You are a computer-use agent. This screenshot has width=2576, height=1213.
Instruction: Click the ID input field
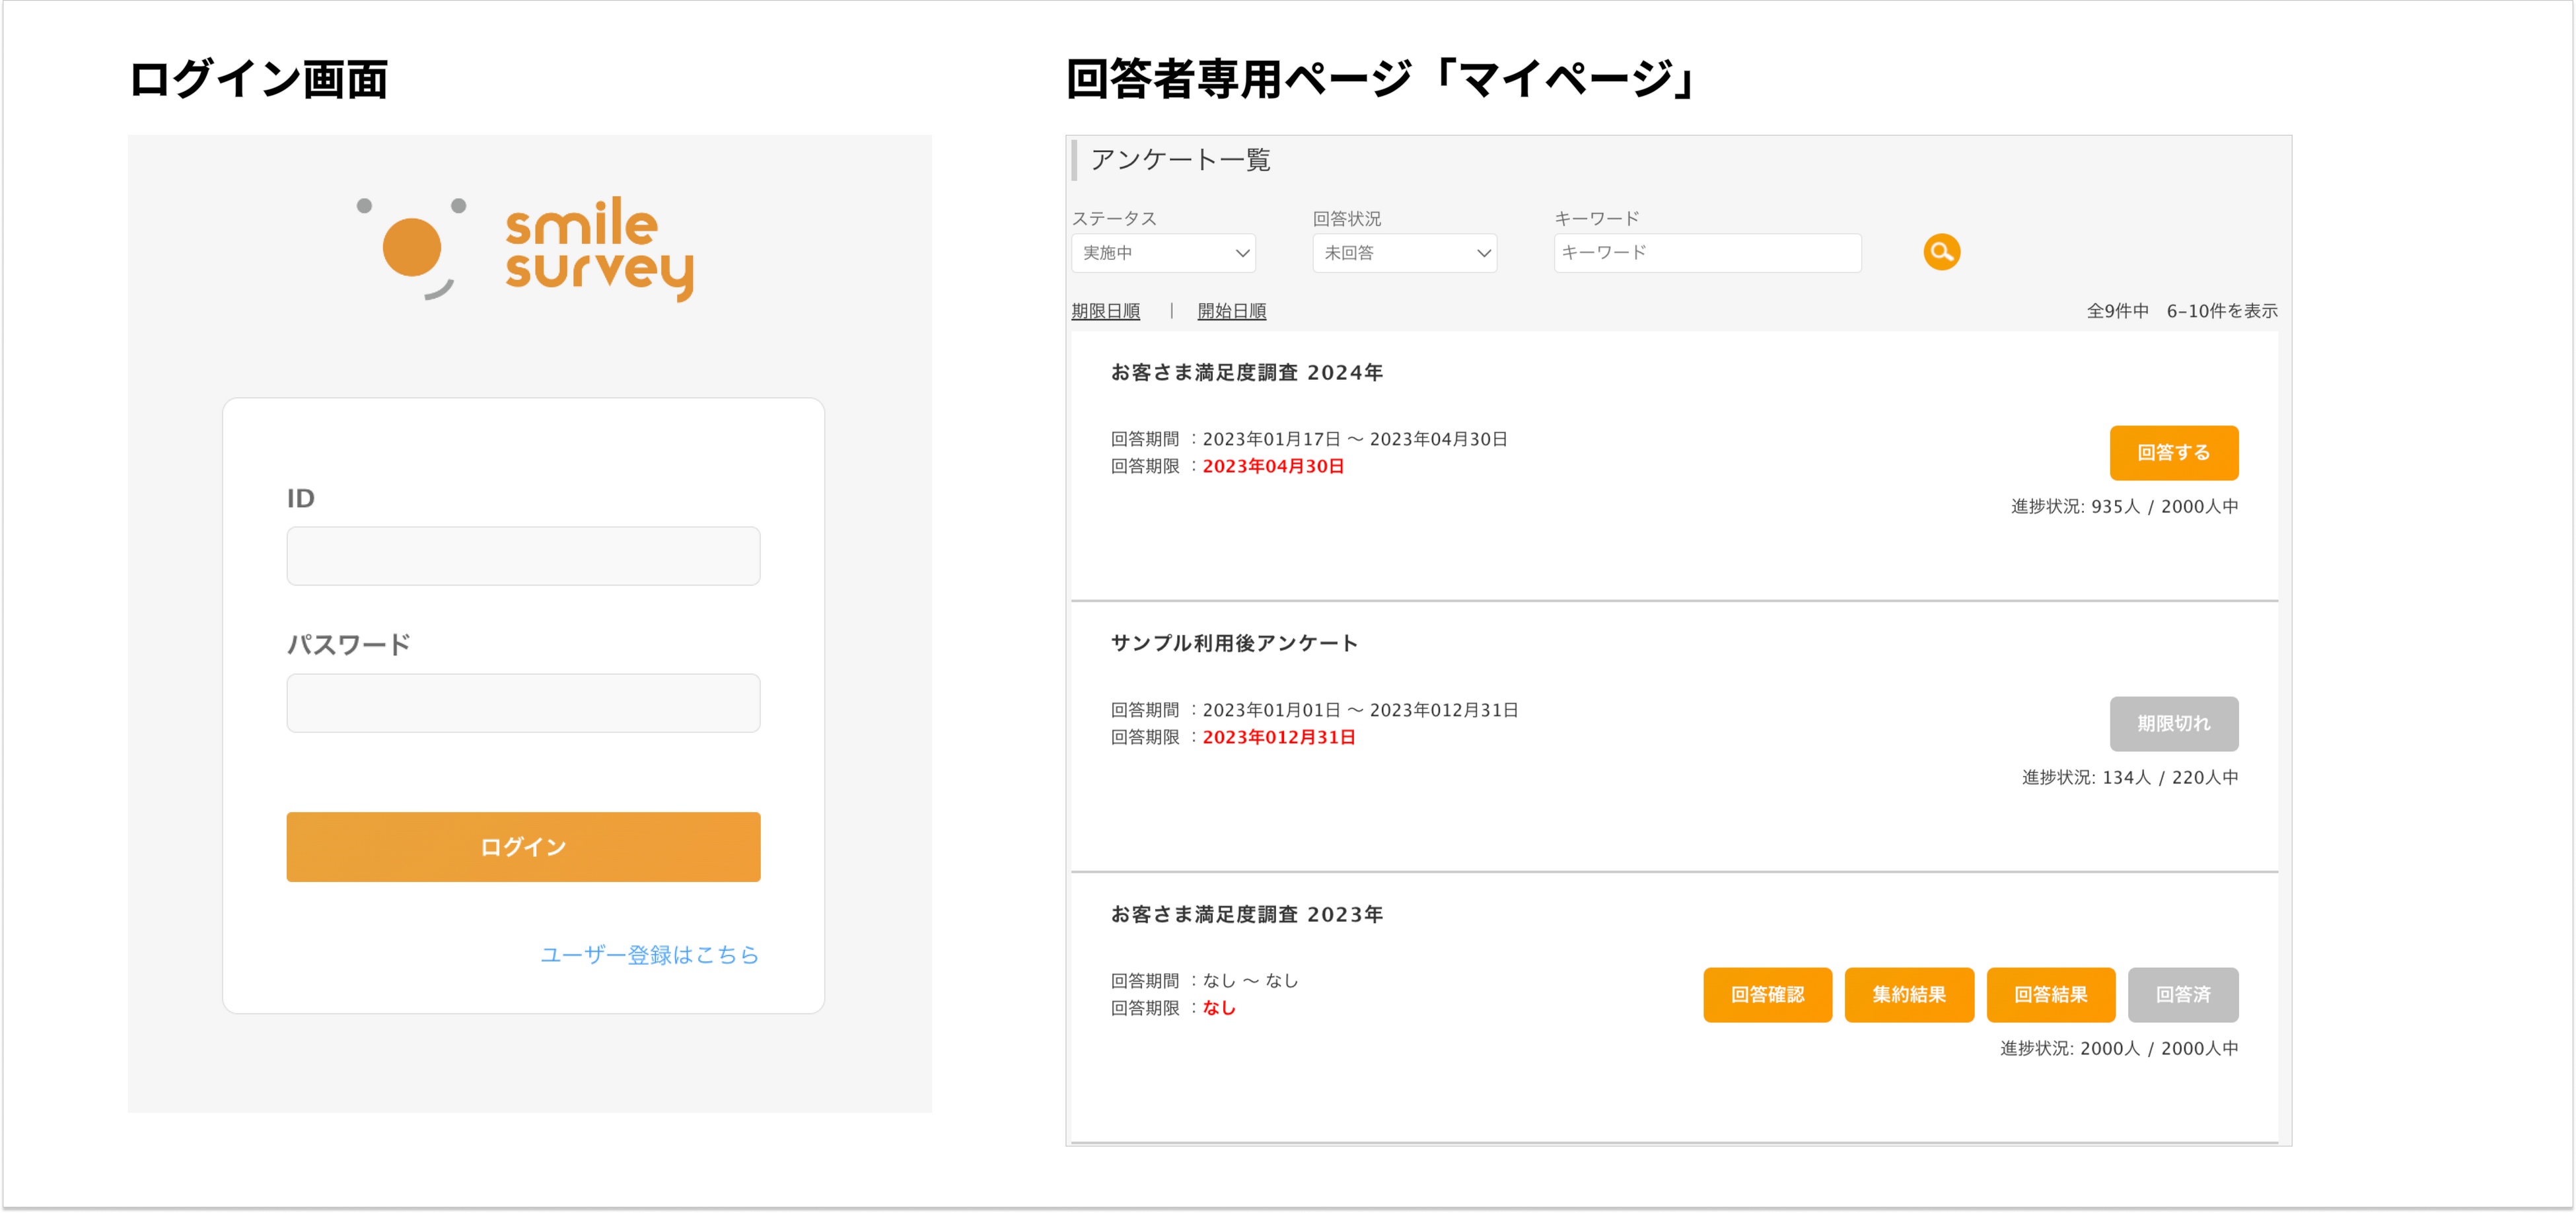tap(523, 556)
